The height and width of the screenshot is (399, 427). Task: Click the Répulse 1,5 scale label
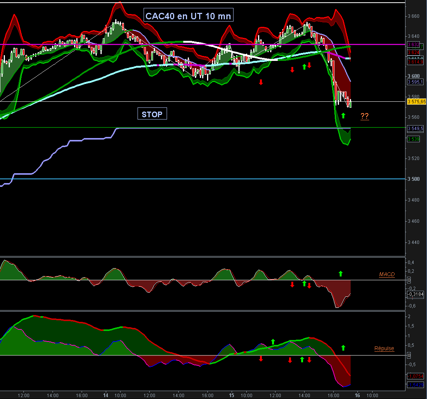coord(411,326)
